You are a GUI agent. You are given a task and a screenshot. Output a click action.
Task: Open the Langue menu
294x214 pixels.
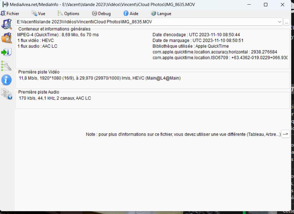[x=161, y=13]
